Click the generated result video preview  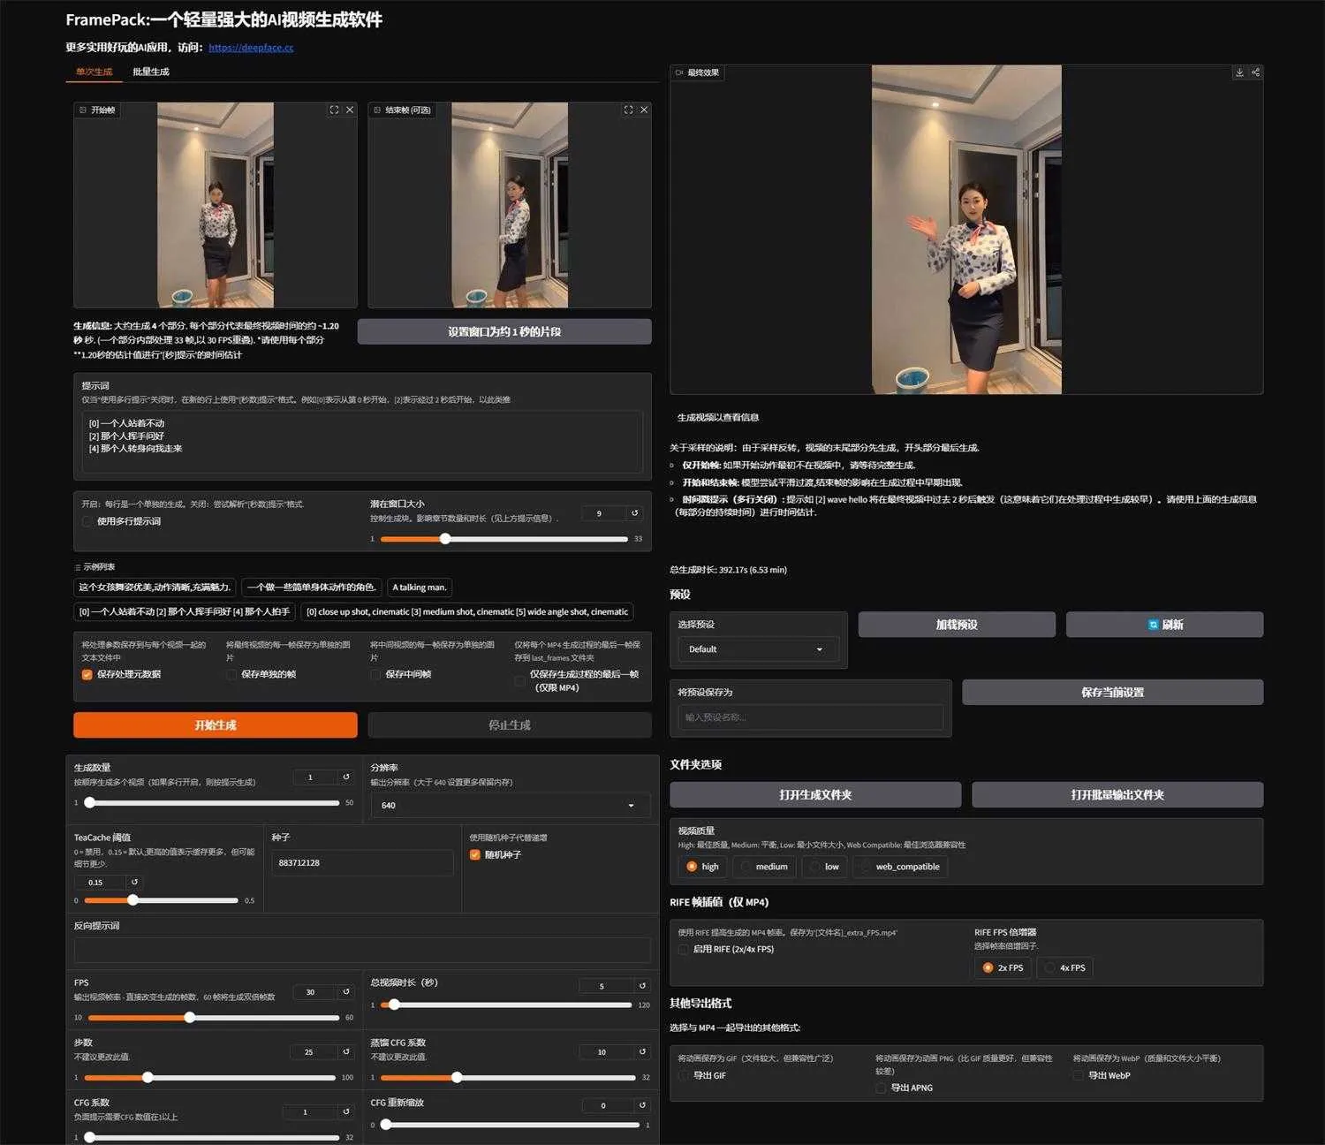click(x=966, y=230)
